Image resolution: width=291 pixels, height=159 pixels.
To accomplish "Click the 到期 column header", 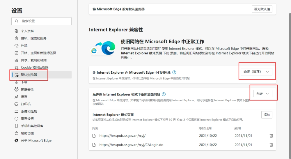I will point(237,128).
